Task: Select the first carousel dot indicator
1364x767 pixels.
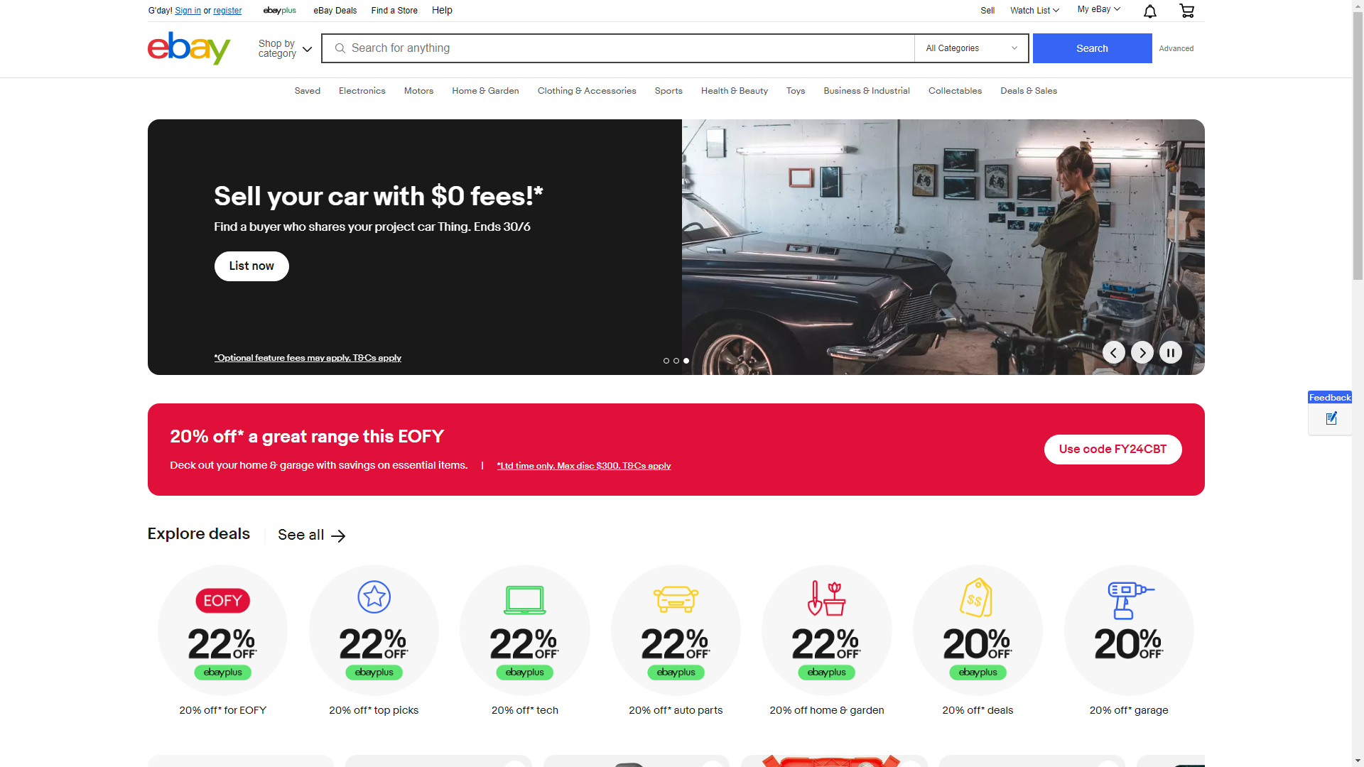Action: click(x=666, y=361)
